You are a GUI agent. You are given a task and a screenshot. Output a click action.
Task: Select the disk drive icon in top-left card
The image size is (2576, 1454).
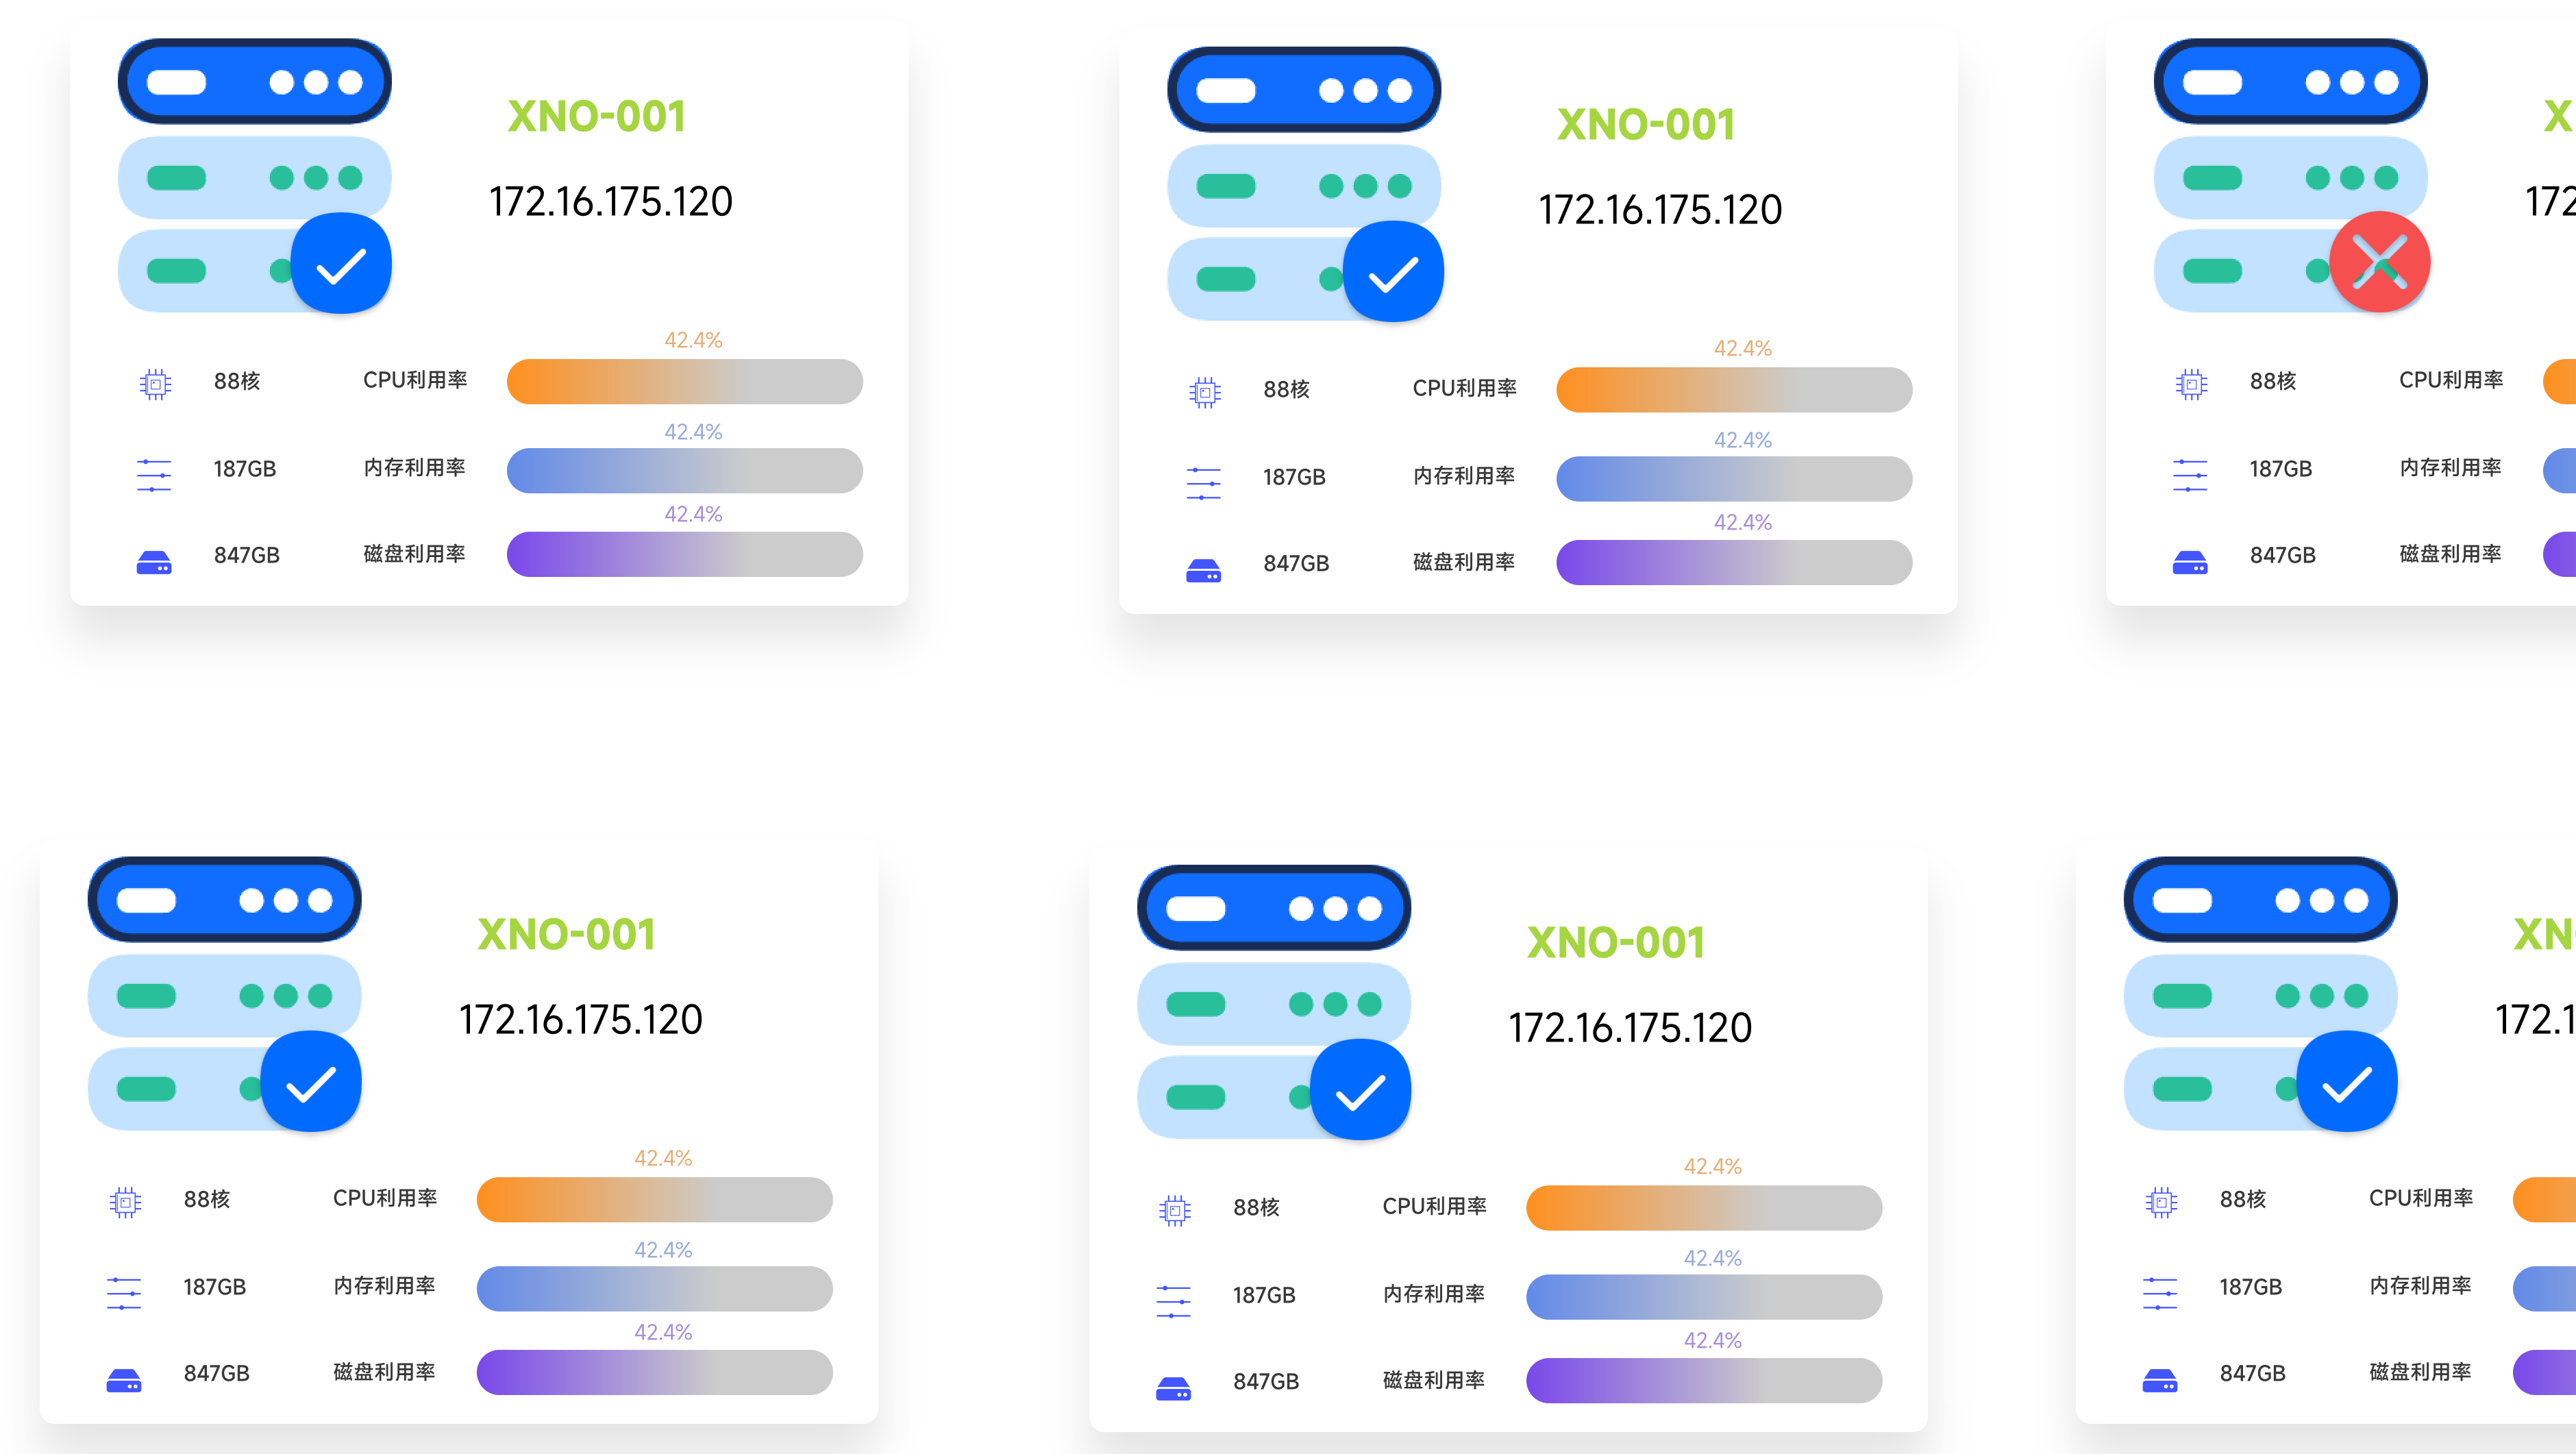pyautogui.click(x=154, y=562)
